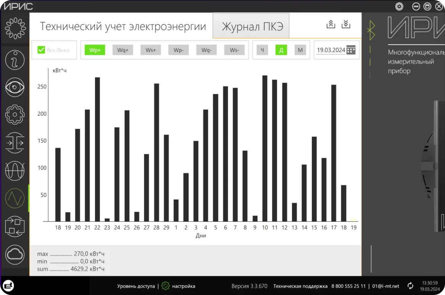
Task: Enable the Wq+ energy channel
Action: pyautogui.click(x=122, y=50)
